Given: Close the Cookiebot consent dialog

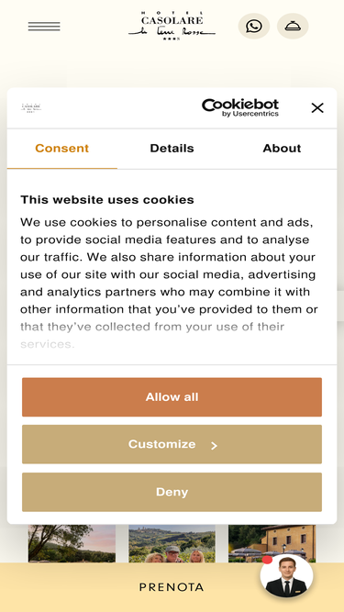Looking at the screenshot, I should click(317, 107).
